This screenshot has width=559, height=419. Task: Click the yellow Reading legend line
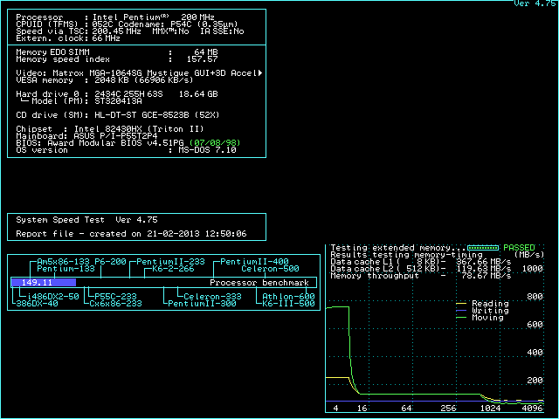(461, 304)
